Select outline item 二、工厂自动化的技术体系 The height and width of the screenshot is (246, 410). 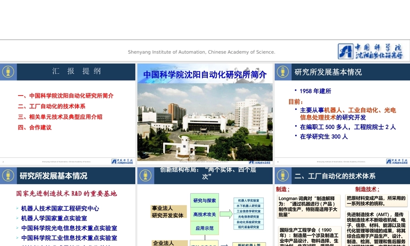click(52, 106)
